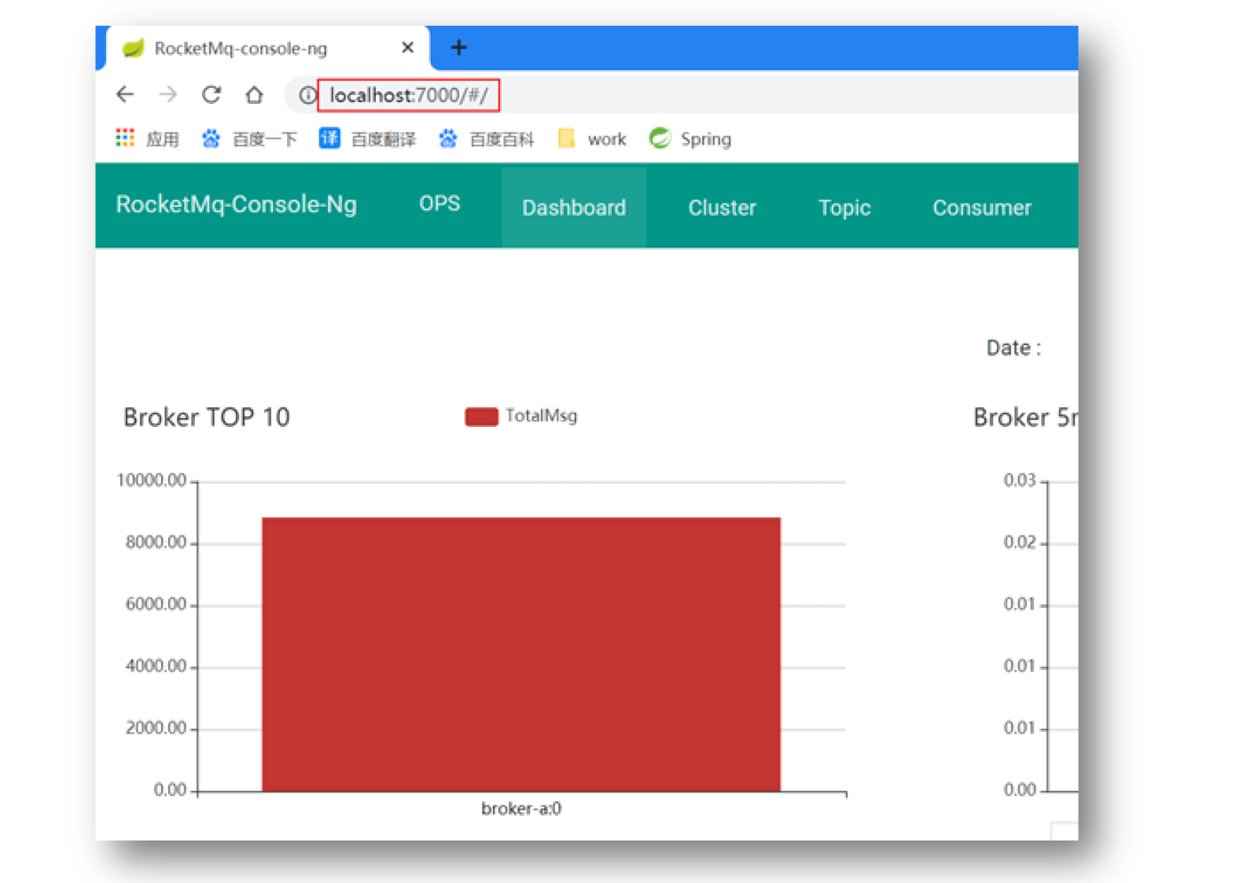Click the localhost:7000 address field
This screenshot has width=1254, height=883.
(409, 95)
